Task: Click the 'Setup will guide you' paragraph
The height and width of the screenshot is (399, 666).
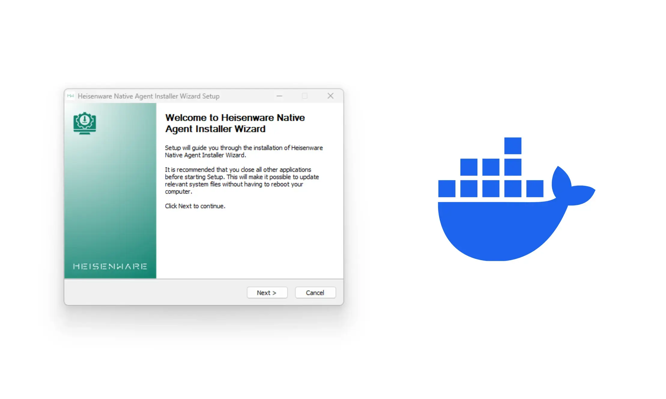Action: (x=244, y=151)
